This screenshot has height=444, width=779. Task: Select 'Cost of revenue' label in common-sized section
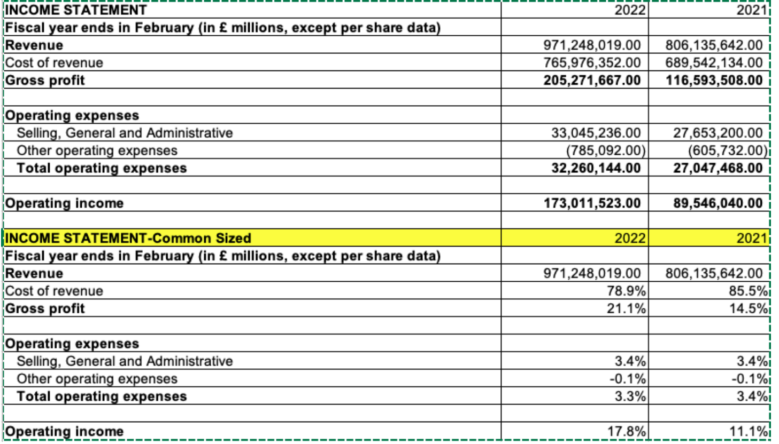pyautogui.click(x=54, y=291)
